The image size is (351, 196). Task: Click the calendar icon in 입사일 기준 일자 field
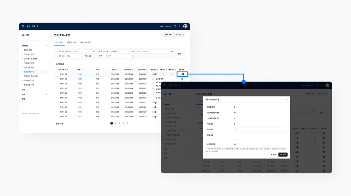133,51
